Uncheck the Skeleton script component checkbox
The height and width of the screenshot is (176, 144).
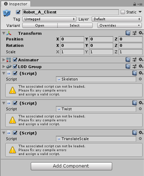click(15, 73)
